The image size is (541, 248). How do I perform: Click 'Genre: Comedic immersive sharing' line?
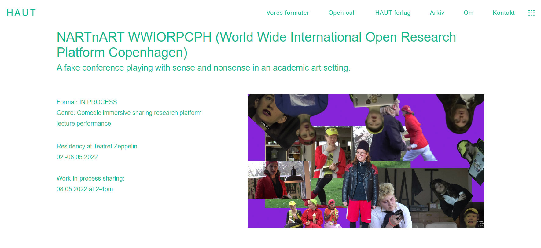pyautogui.click(x=129, y=113)
